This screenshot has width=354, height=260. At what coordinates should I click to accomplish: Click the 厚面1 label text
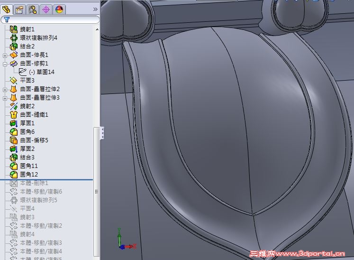tap(27, 123)
